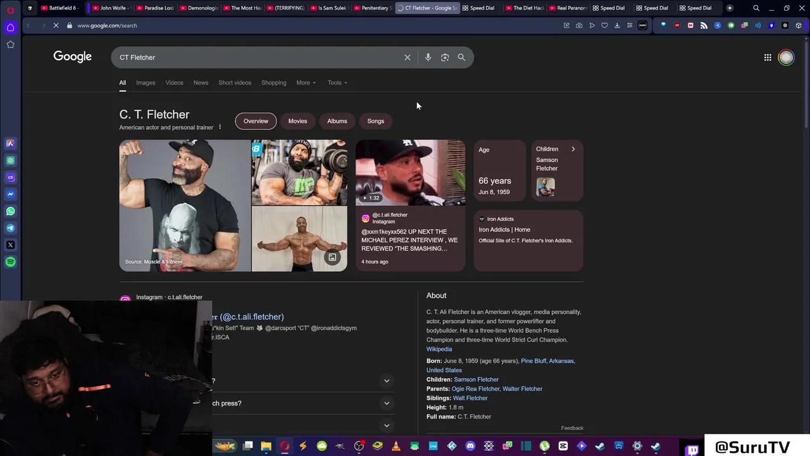Screen dimensions: 810x456
Task: Open Opera sidebar Spotify player
Action: coord(11,262)
